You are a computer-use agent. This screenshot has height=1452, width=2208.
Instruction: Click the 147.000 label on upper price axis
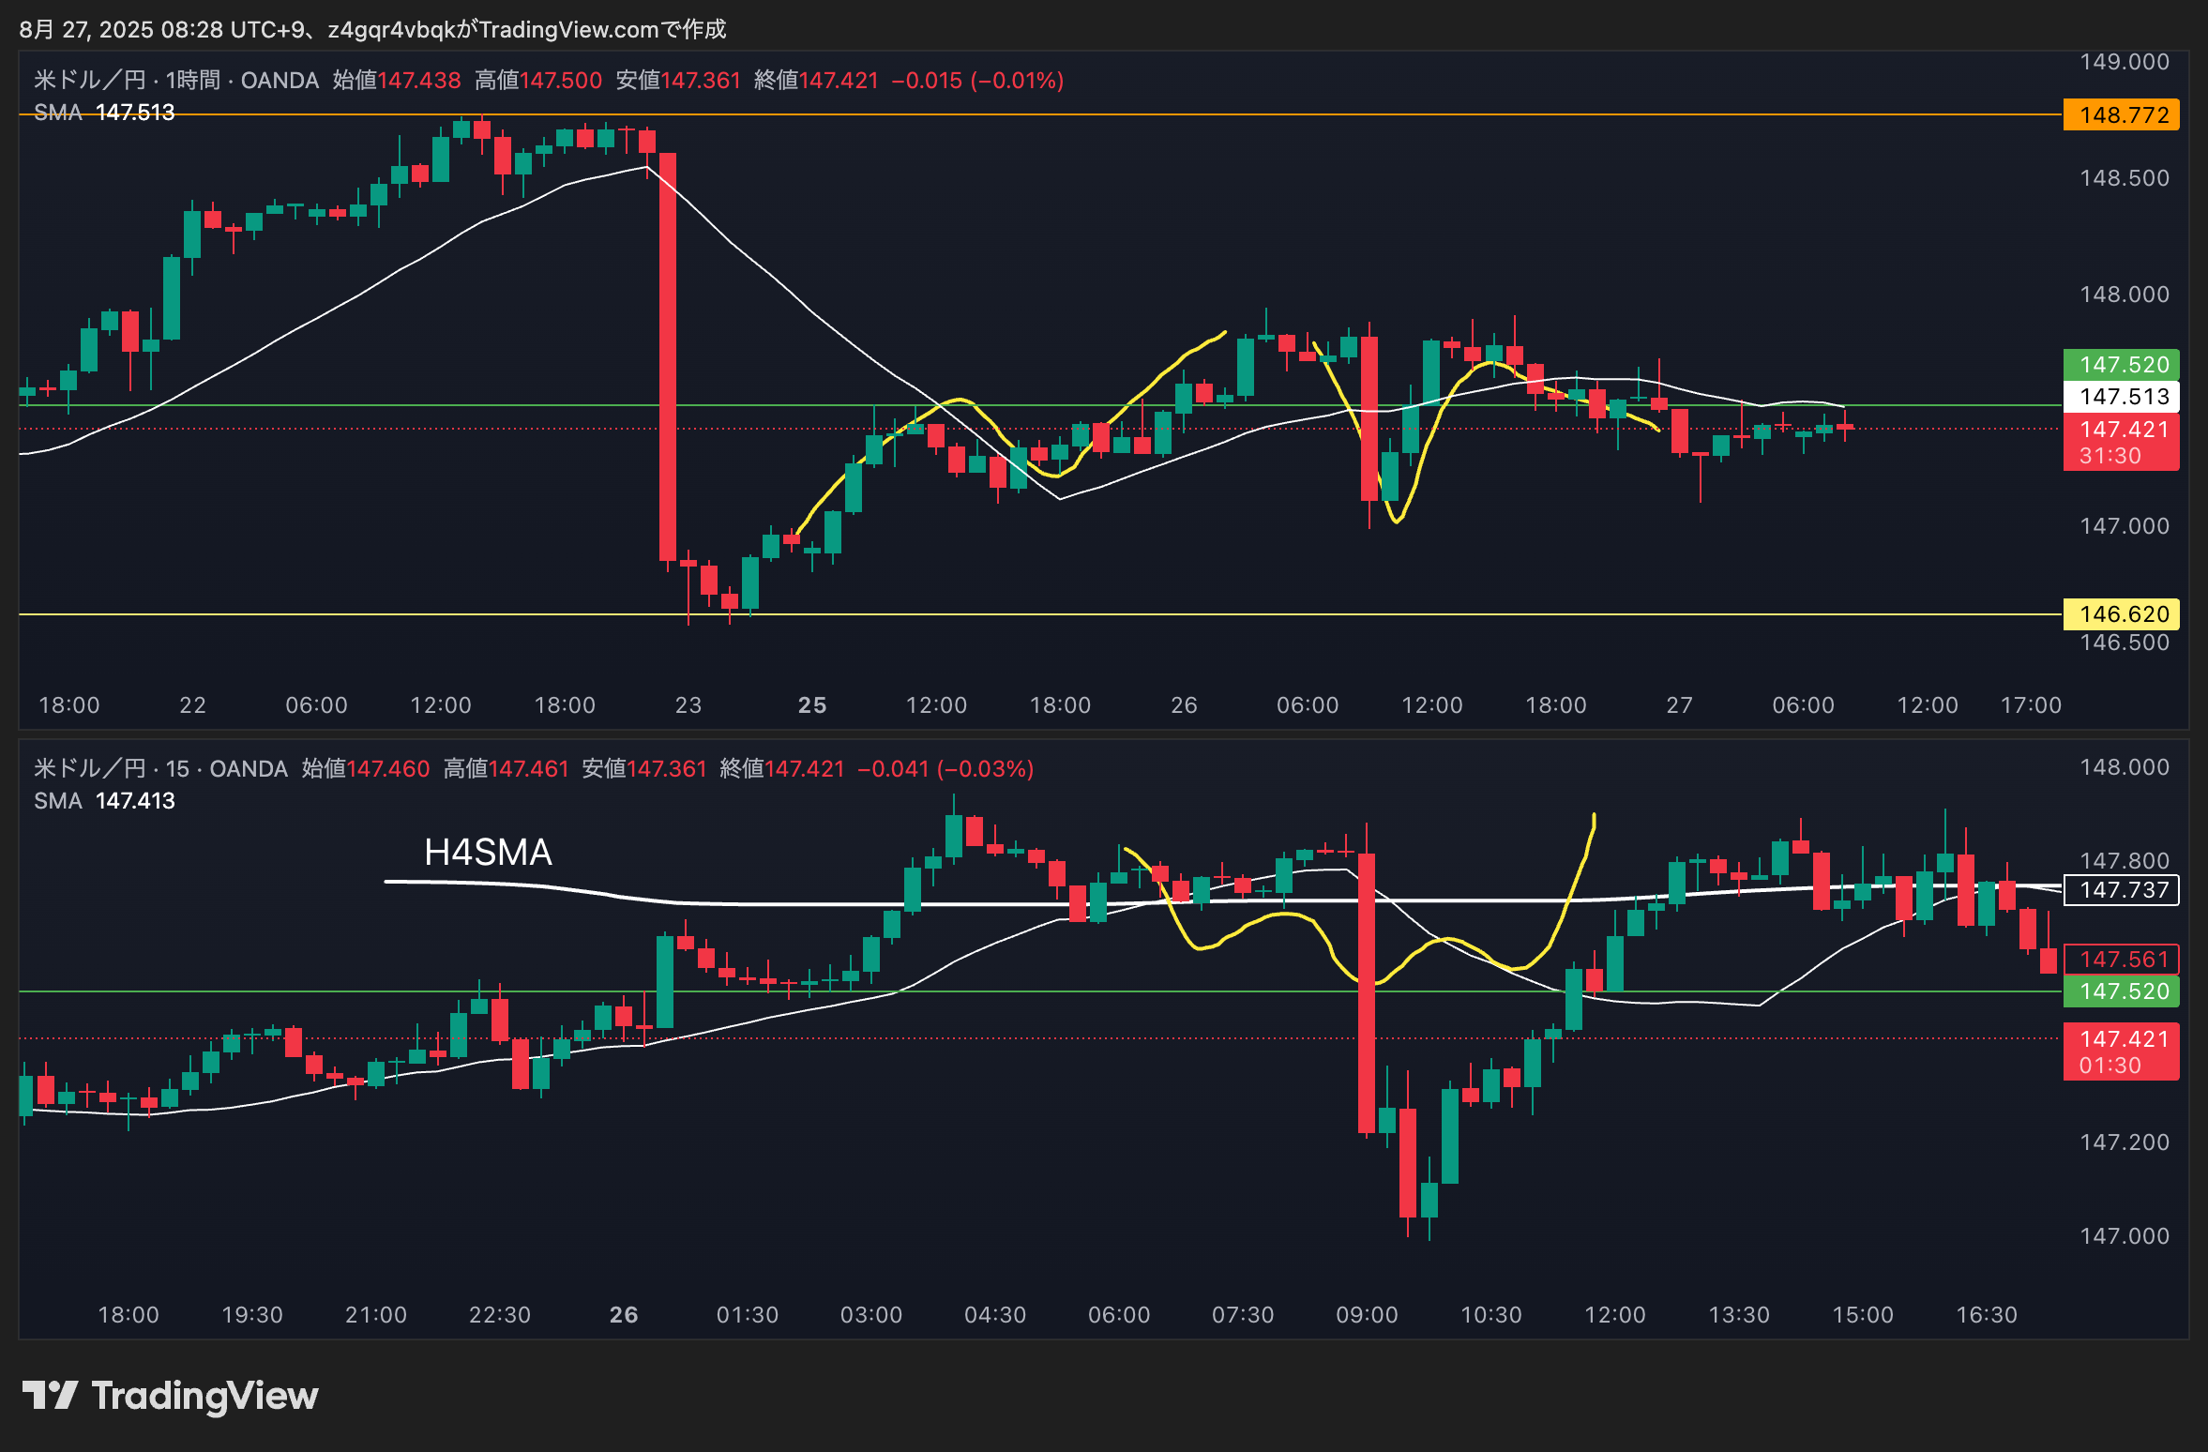[2125, 526]
